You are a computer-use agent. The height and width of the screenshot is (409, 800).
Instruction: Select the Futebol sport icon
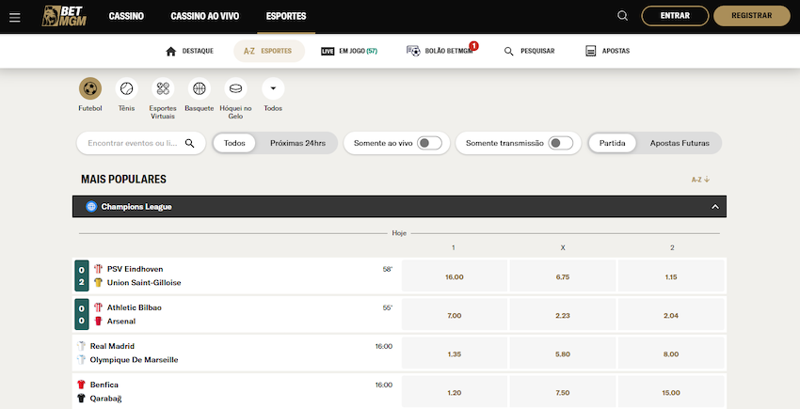(90, 88)
